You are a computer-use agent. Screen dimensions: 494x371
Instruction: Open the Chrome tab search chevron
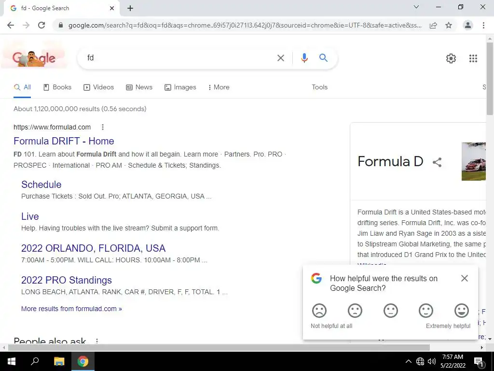[x=416, y=7]
